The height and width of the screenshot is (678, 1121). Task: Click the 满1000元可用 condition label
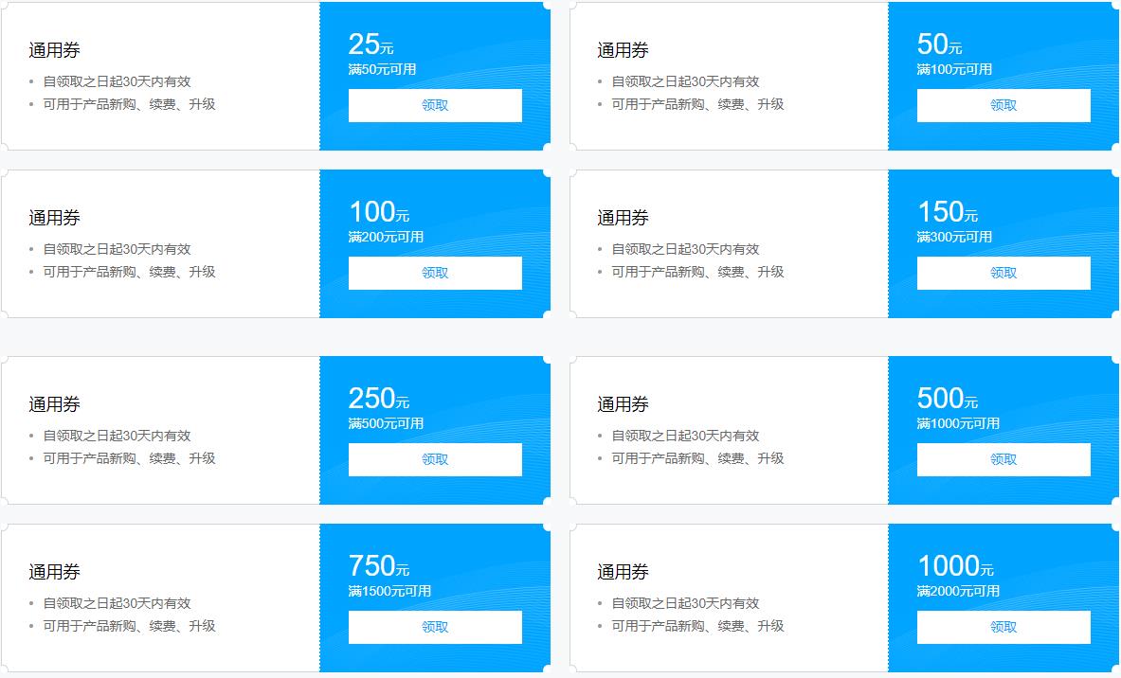958,423
